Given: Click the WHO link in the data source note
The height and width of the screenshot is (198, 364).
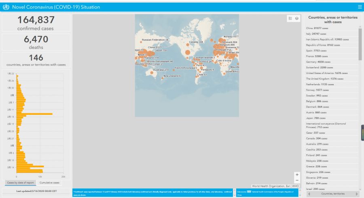Looking at the screenshot, I should (249, 192).
